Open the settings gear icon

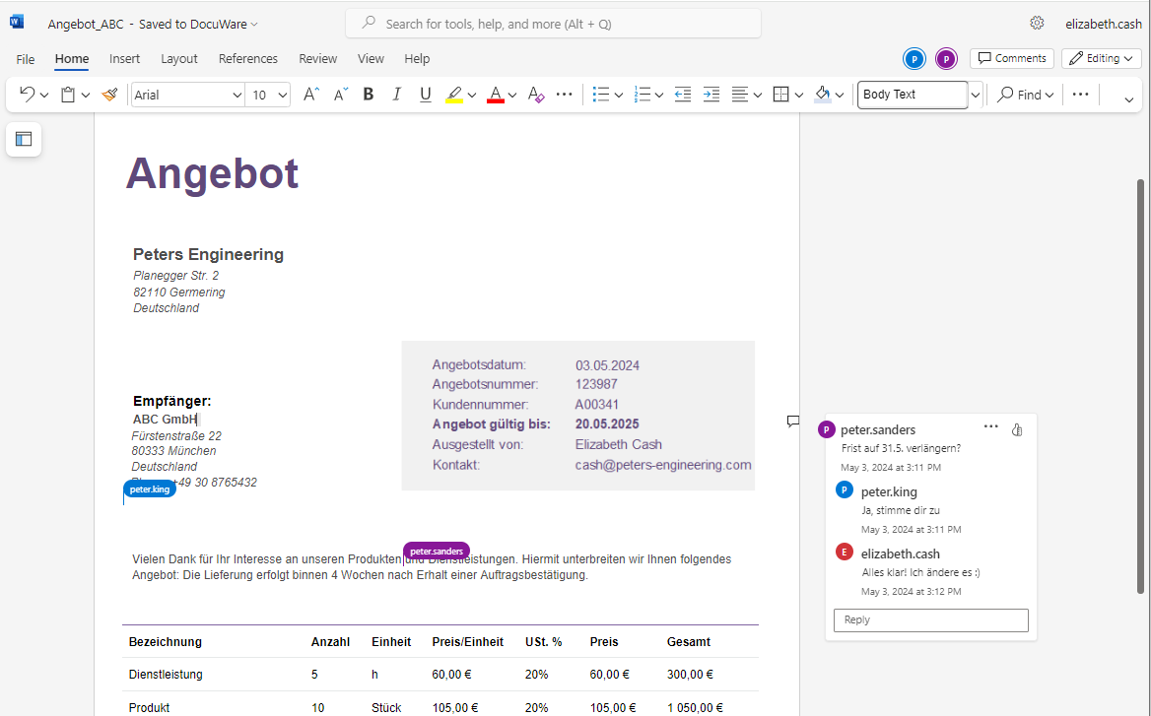click(1037, 23)
